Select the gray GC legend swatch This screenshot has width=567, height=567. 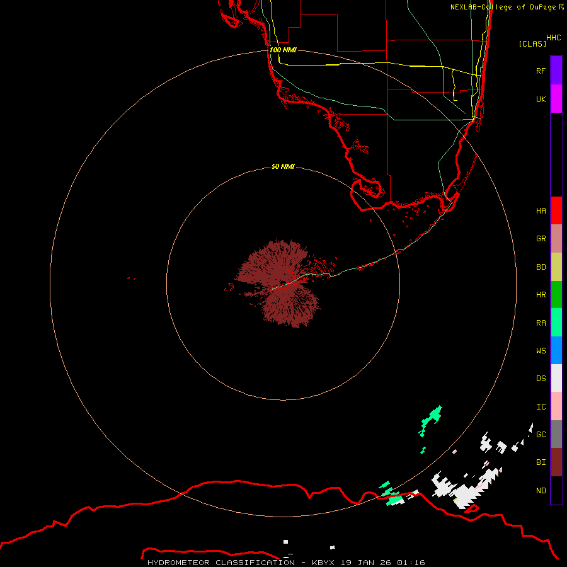[556, 434]
